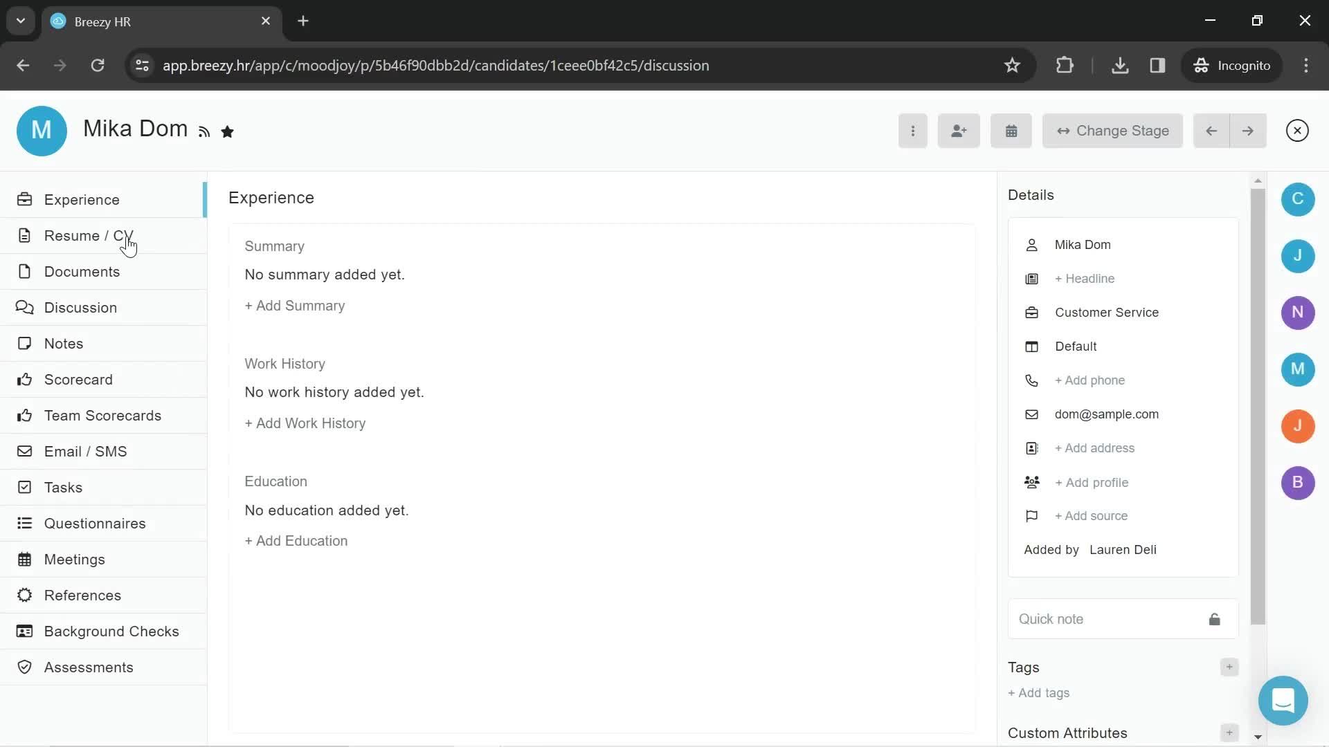Viewport: 1329px width, 747px height.
Task: Navigate to next candidate arrow icon
Action: [1248, 131]
